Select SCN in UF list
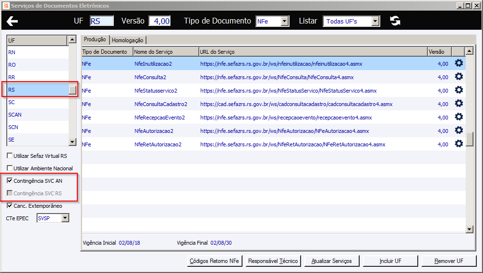This screenshot has width=483, height=273. (x=37, y=127)
